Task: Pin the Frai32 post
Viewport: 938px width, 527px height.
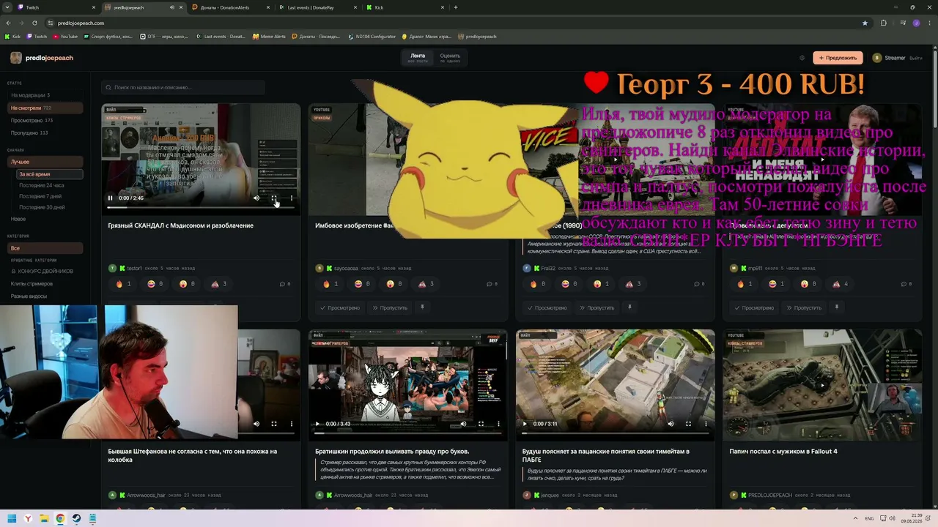Action: (x=629, y=307)
